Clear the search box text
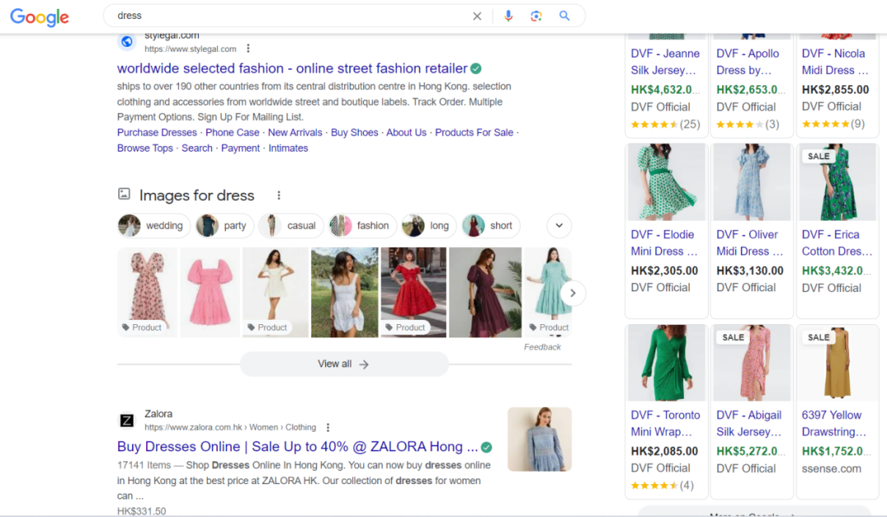Image resolution: width=887 pixels, height=517 pixels. [477, 16]
